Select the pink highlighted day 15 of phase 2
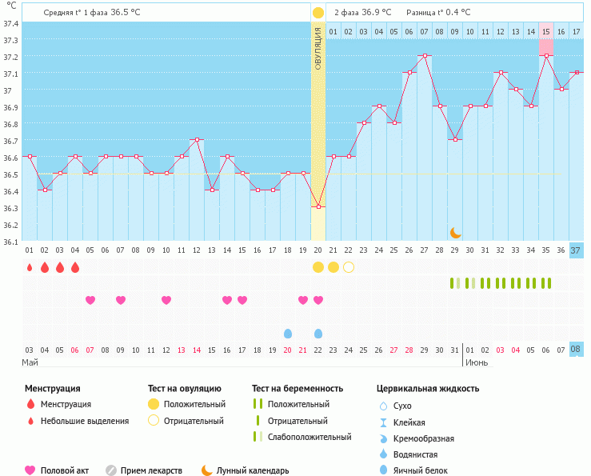The height and width of the screenshot is (476, 591). click(545, 31)
